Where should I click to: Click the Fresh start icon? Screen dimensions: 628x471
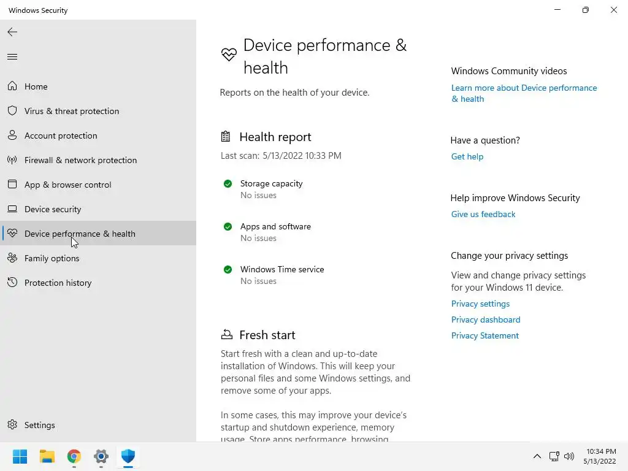tap(227, 334)
